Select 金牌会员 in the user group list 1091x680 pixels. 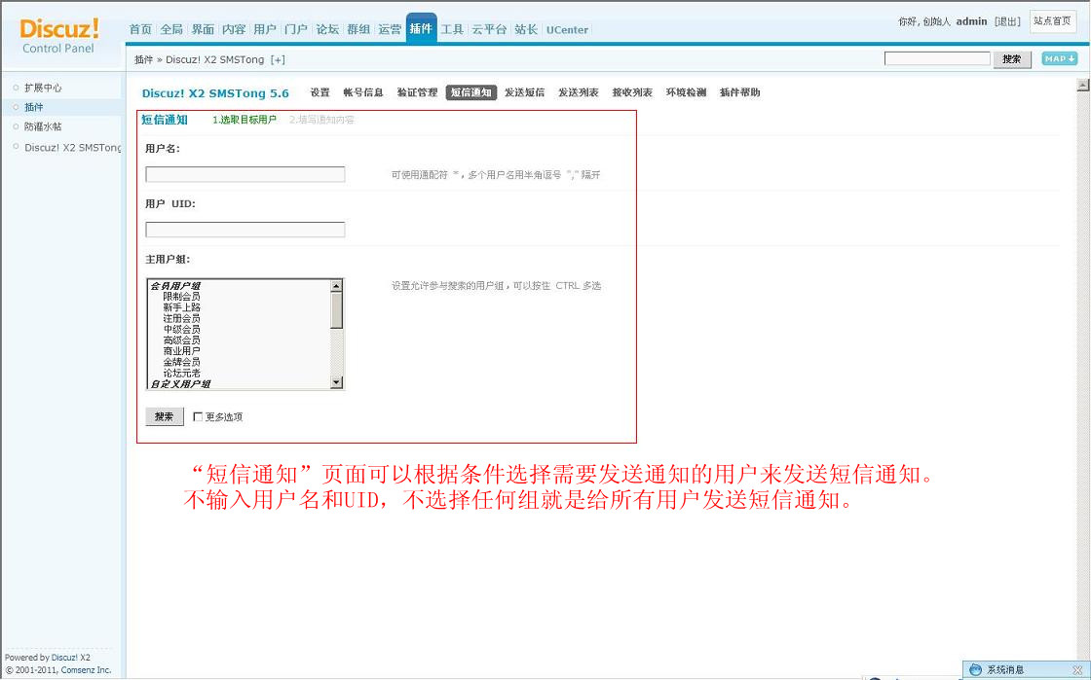click(181, 362)
